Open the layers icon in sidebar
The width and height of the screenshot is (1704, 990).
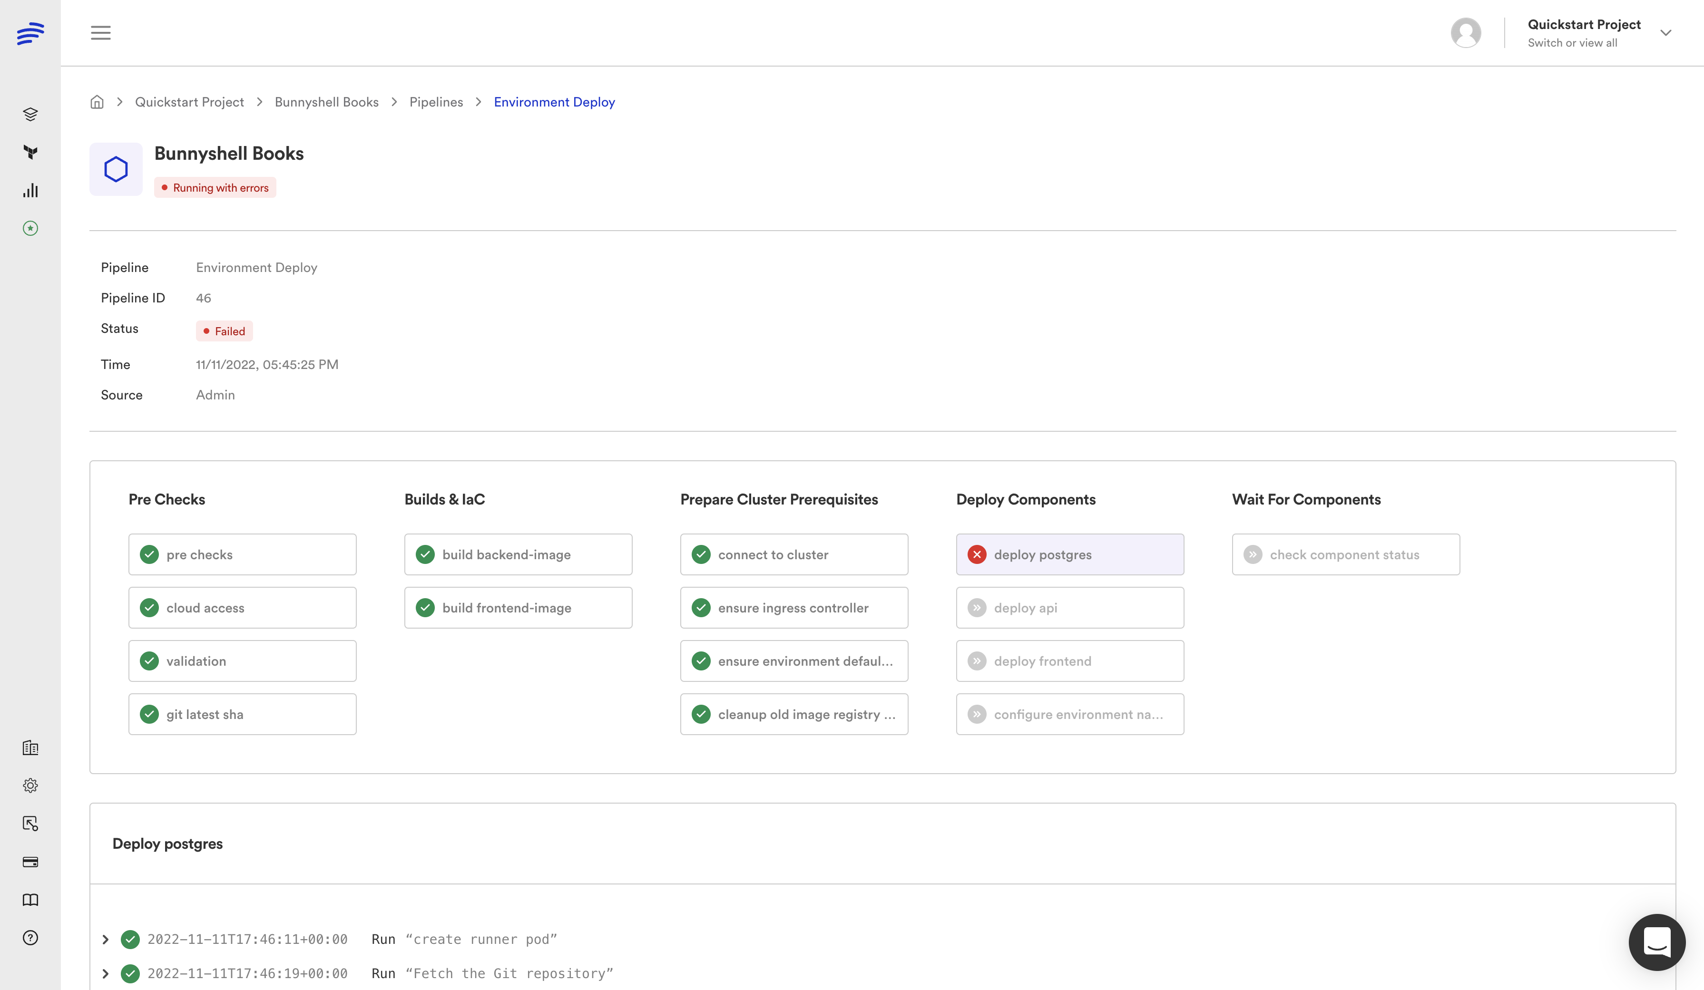click(30, 114)
